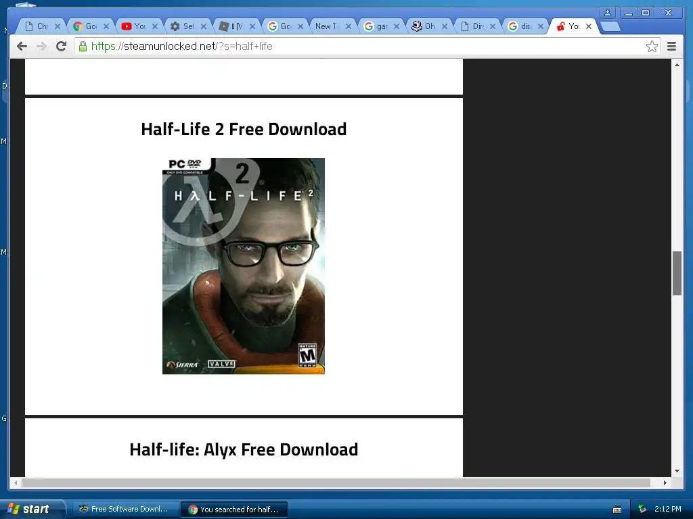Click the 2:12 PM clock
The image size is (693, 519).
(667, 509)
